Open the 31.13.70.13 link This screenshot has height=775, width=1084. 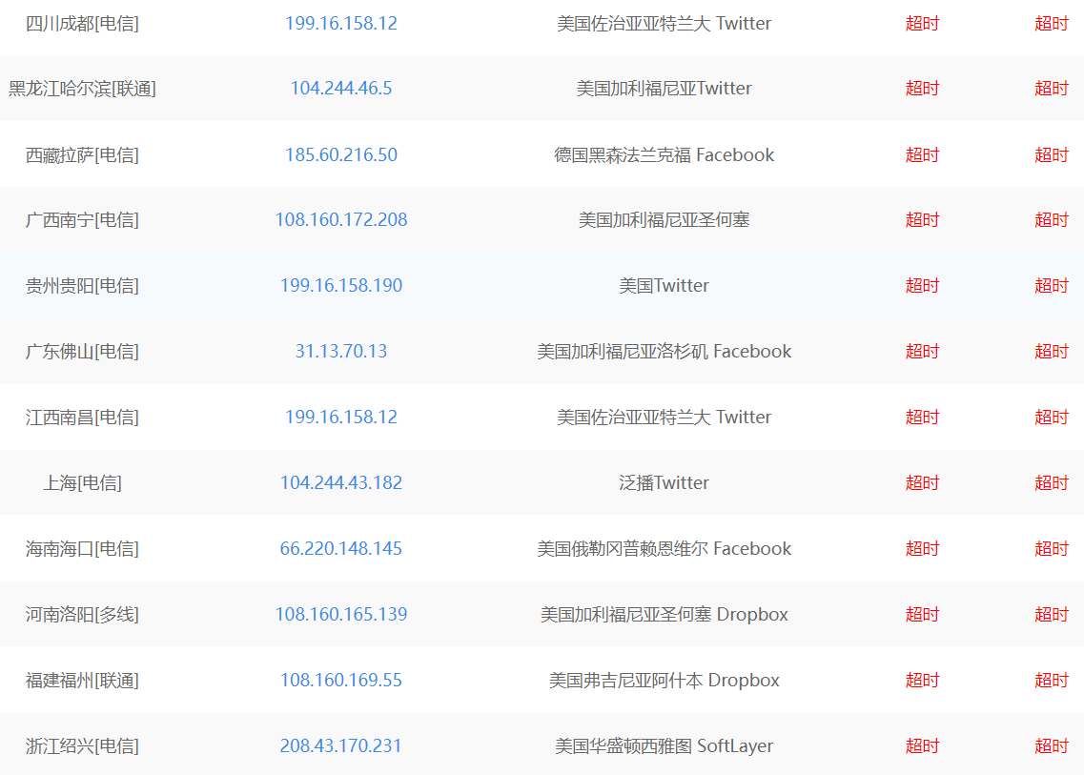pyautogui.click(x=340, y=351)
